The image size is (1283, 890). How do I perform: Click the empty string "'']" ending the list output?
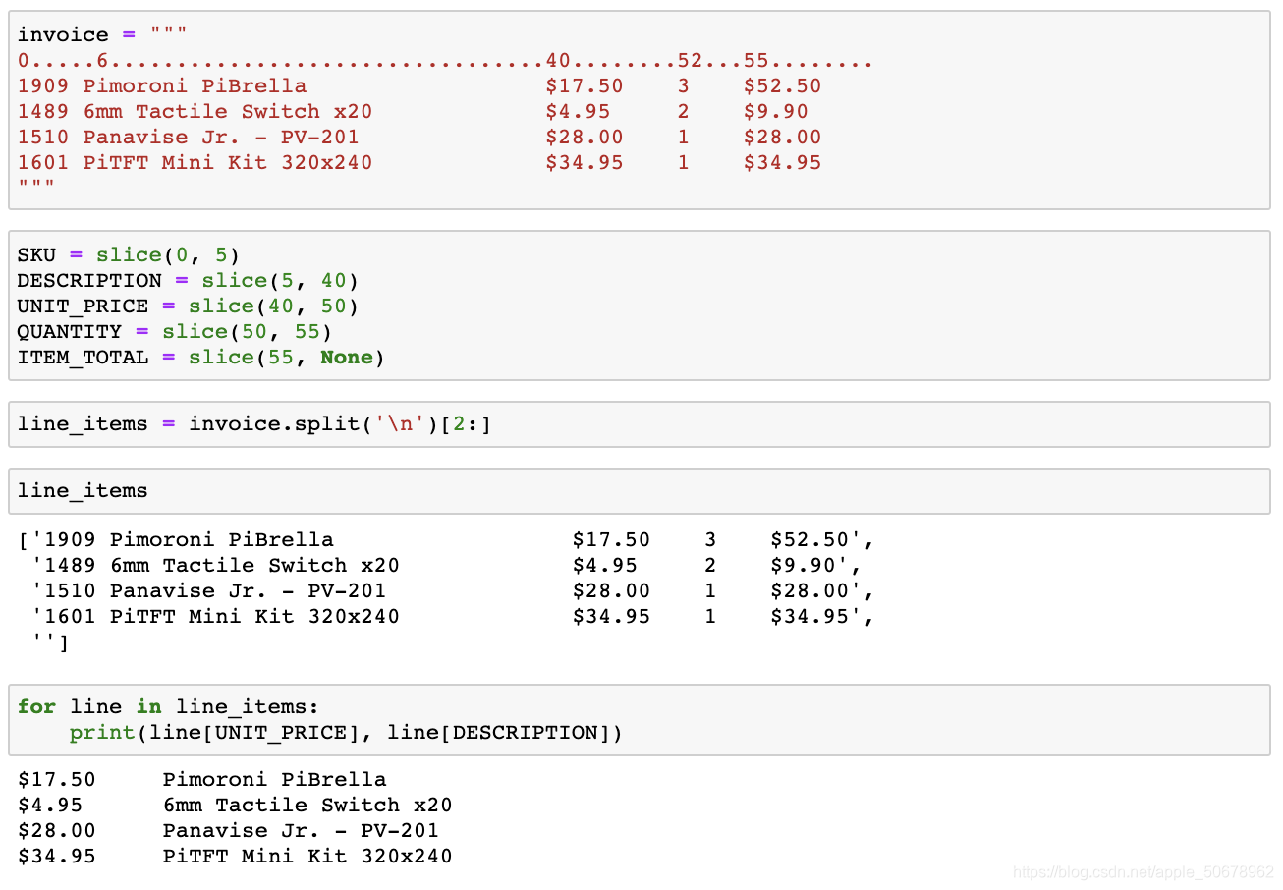point(50,643)
